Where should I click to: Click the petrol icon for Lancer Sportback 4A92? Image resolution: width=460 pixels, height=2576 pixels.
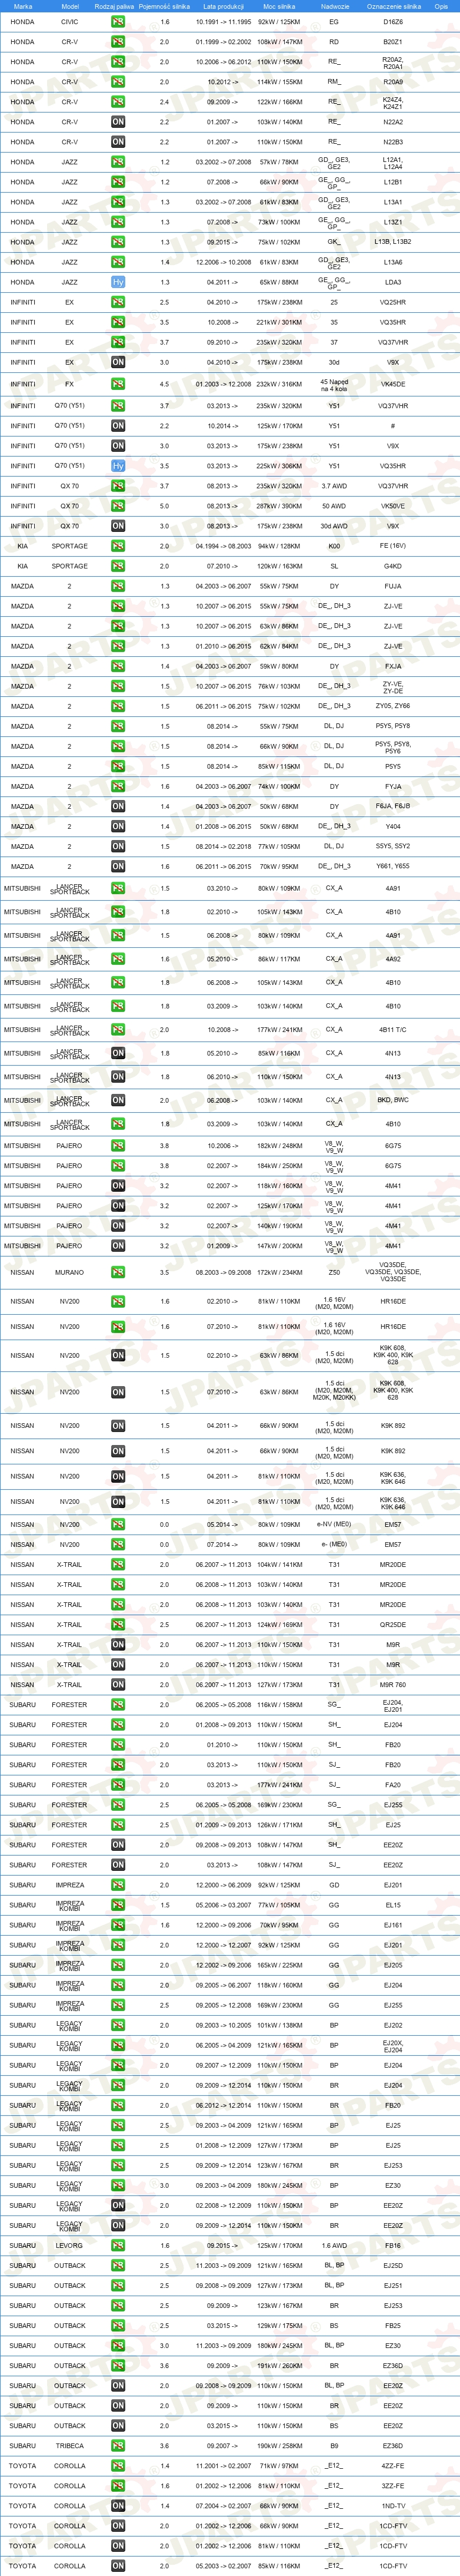point(118,959)
